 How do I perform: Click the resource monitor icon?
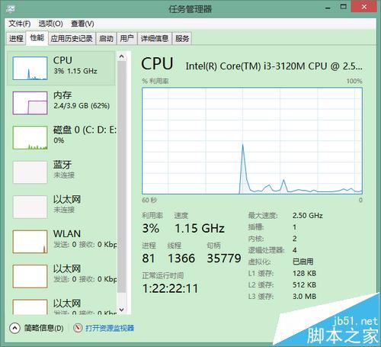[78, 328]
